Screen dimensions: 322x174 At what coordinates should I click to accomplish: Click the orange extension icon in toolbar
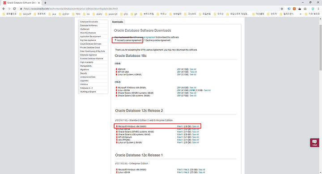[294, 8]
